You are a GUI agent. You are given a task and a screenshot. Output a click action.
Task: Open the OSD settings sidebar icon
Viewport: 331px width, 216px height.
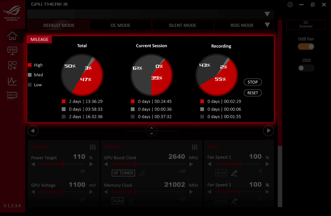pyautogui.click(x=12, y=51)
